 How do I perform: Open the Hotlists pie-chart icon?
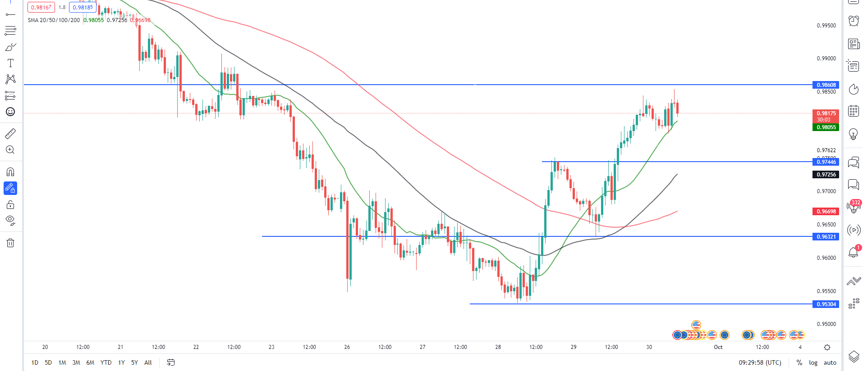coord(854,89)
